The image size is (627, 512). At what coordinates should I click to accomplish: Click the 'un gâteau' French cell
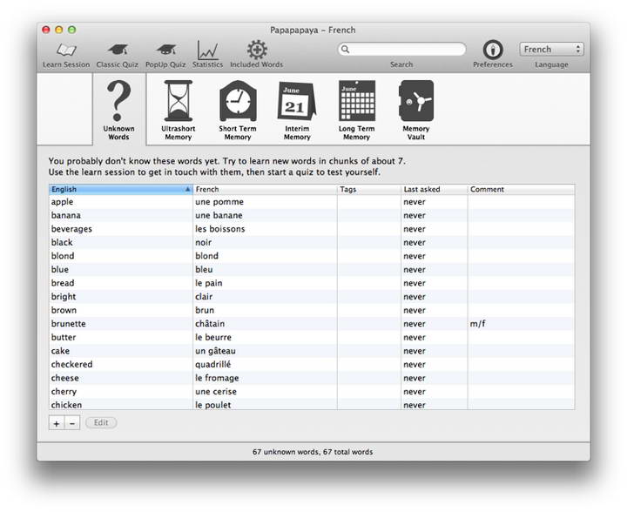point(265,351)
